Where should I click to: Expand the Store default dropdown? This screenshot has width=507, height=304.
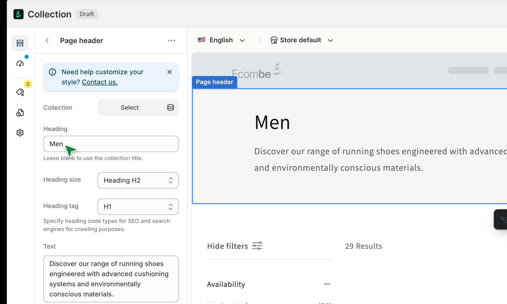302,40
